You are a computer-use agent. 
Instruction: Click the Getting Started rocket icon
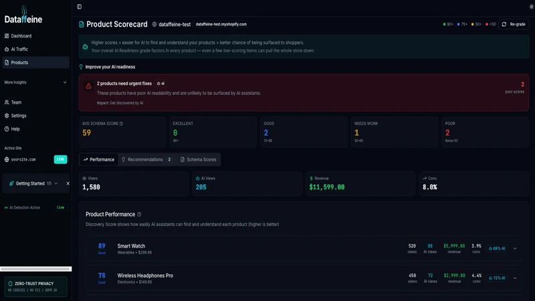[x=11, y=183]
